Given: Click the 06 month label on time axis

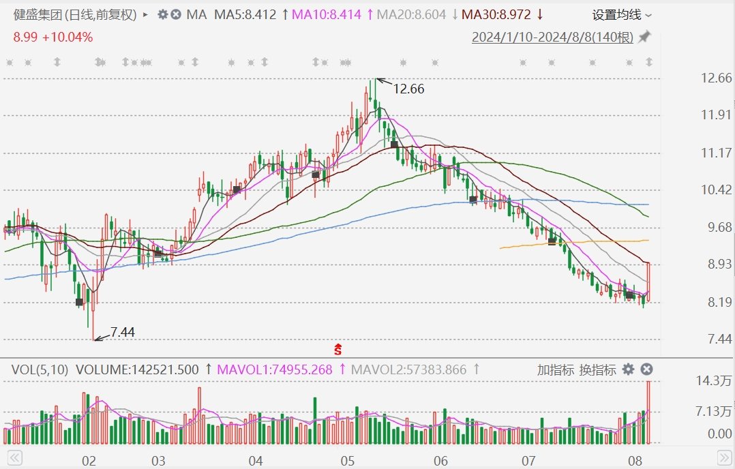Looking at the screenshot, I should [x=440, y=461].
